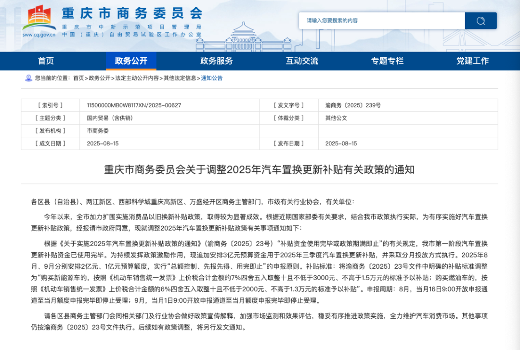Click the salutation line starting 各区县（自治县）
Image resolution: width=520 pixels, height=350 pixels.
point(193,202)
